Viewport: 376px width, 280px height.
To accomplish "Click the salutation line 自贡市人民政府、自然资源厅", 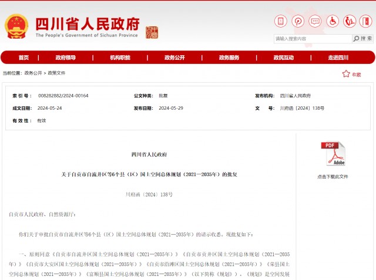I will [x=42, y=214].
